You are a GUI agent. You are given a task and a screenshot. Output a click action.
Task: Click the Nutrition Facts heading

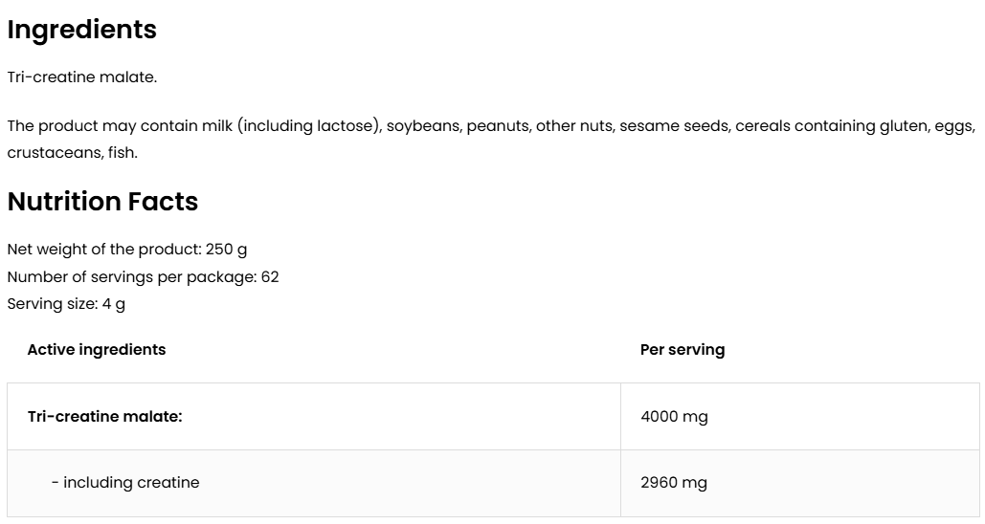point(102,202)
